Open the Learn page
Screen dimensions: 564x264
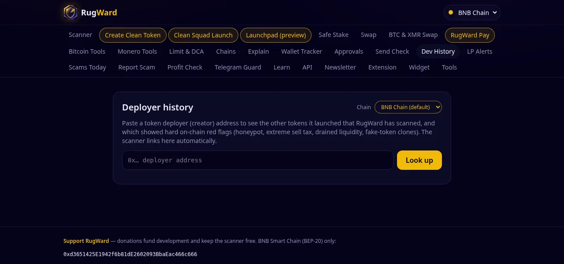[x=282, y=67]
